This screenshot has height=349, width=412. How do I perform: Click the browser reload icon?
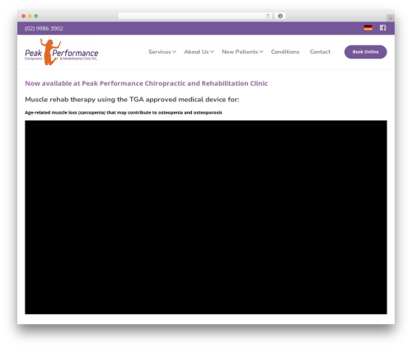click(x=268, y=16)
